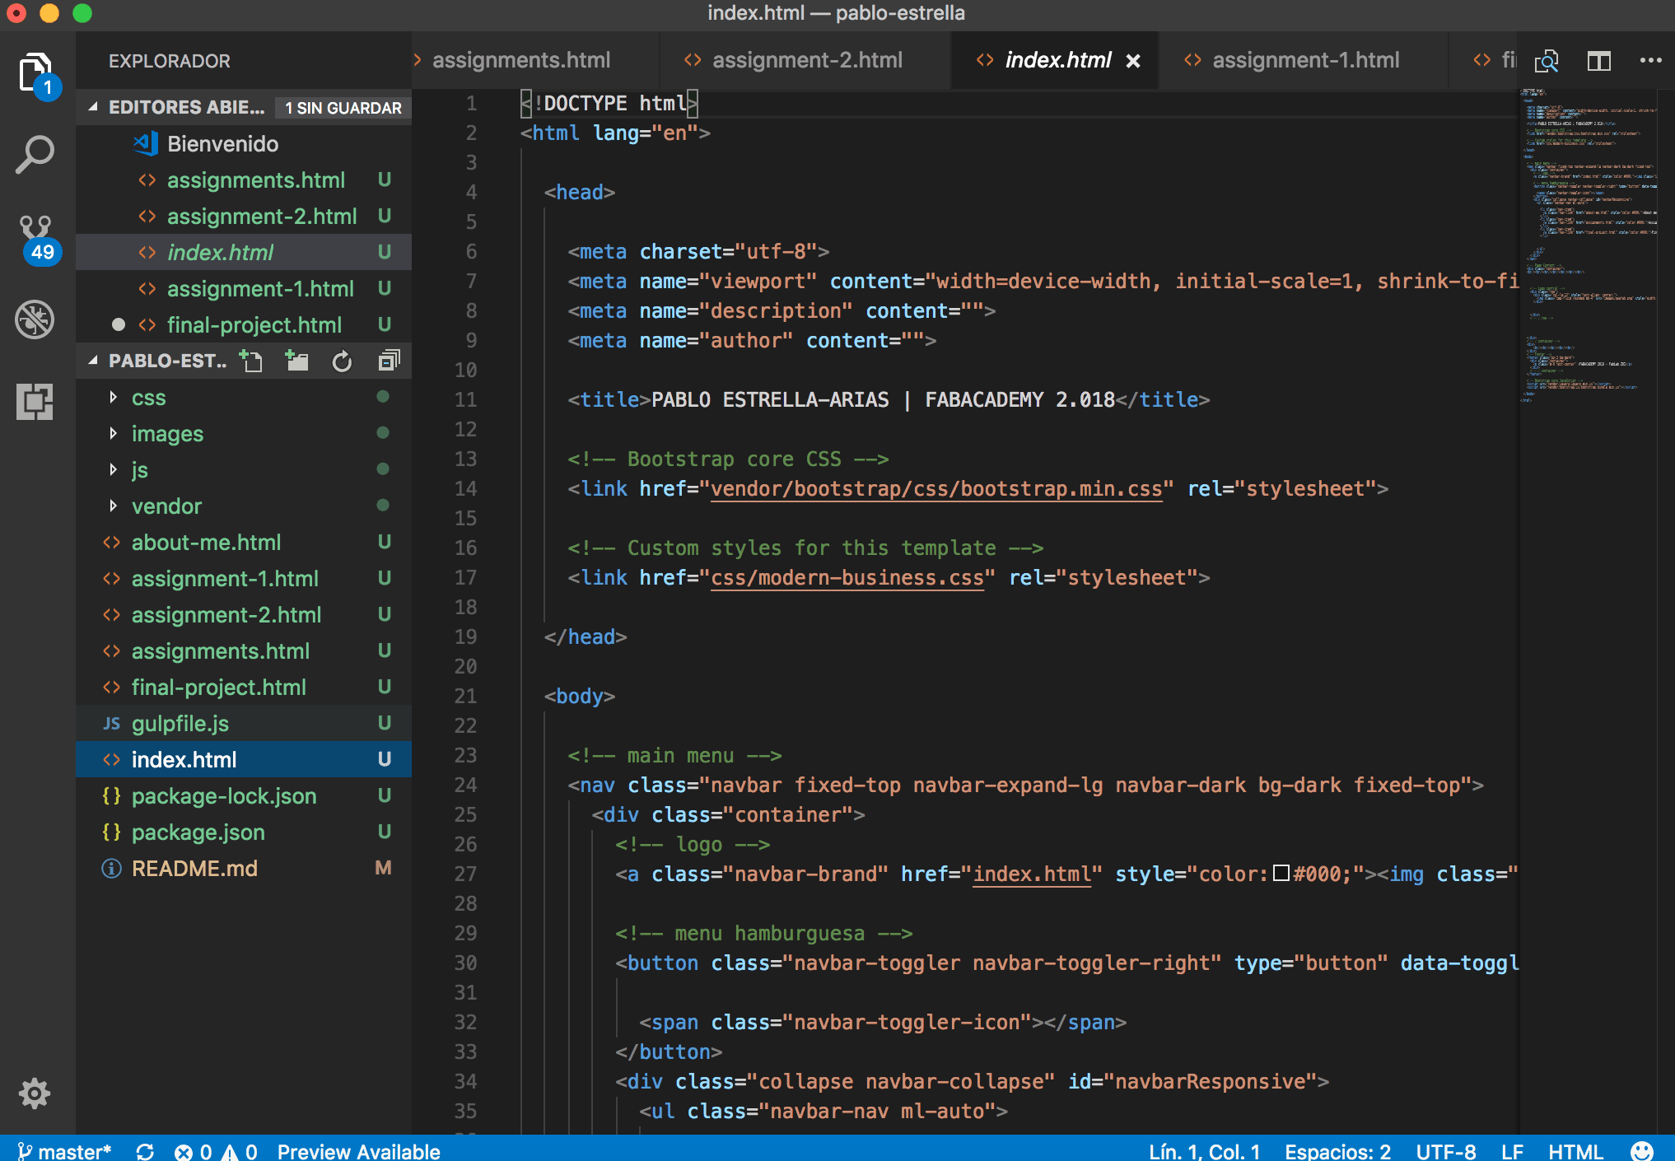Open the editor more actions ellipsis
Image resolution: width=1675 pixels, height=1161 pixels.
click(1650, 61)
